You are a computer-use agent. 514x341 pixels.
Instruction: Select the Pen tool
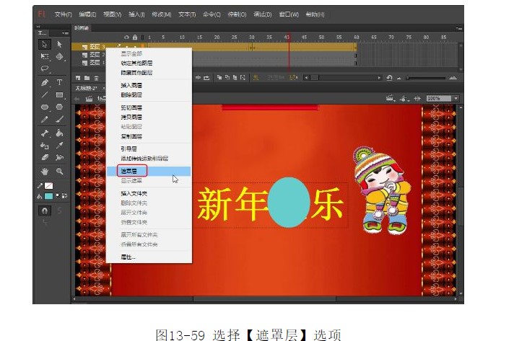tap(45, 83)
